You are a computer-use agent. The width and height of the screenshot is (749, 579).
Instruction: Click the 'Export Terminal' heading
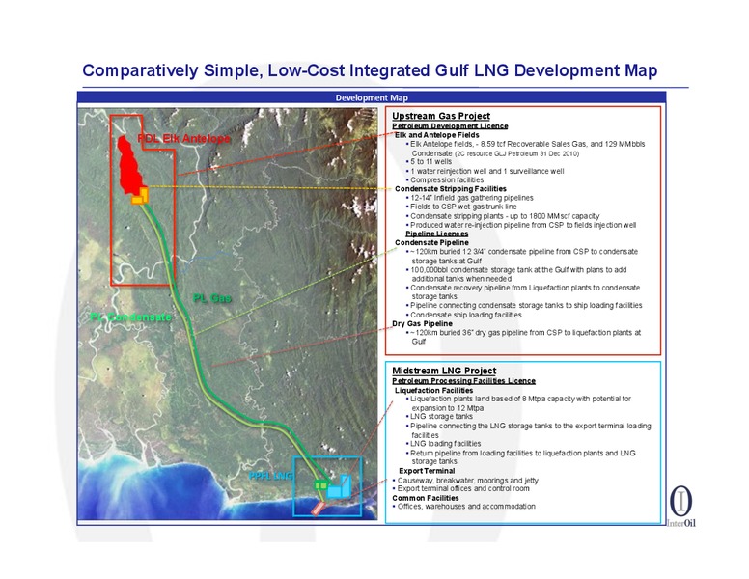pos(427,471)
